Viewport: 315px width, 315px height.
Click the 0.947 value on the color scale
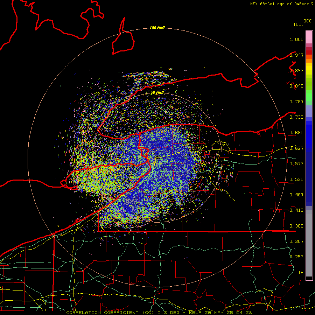pyautogui.click(x=296, y=55)
